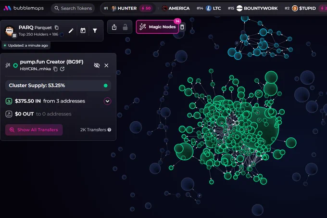Screen dimensions: 327x218
Task: Click the HUNTER 50 boost badge
Action: [x=146, y=8]
